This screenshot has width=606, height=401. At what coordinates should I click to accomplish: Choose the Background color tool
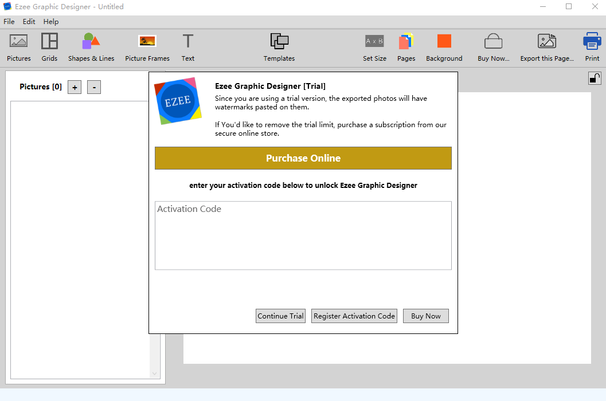pos(444,48)
